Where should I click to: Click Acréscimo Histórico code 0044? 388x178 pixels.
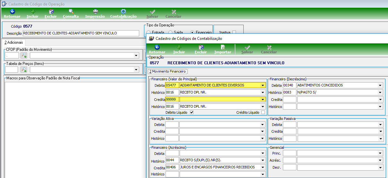[172, 160]
